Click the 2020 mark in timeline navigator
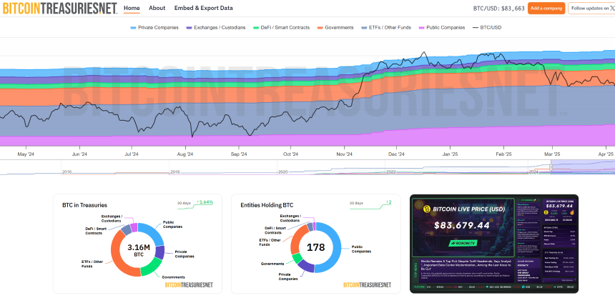 (x=282, y=172)
